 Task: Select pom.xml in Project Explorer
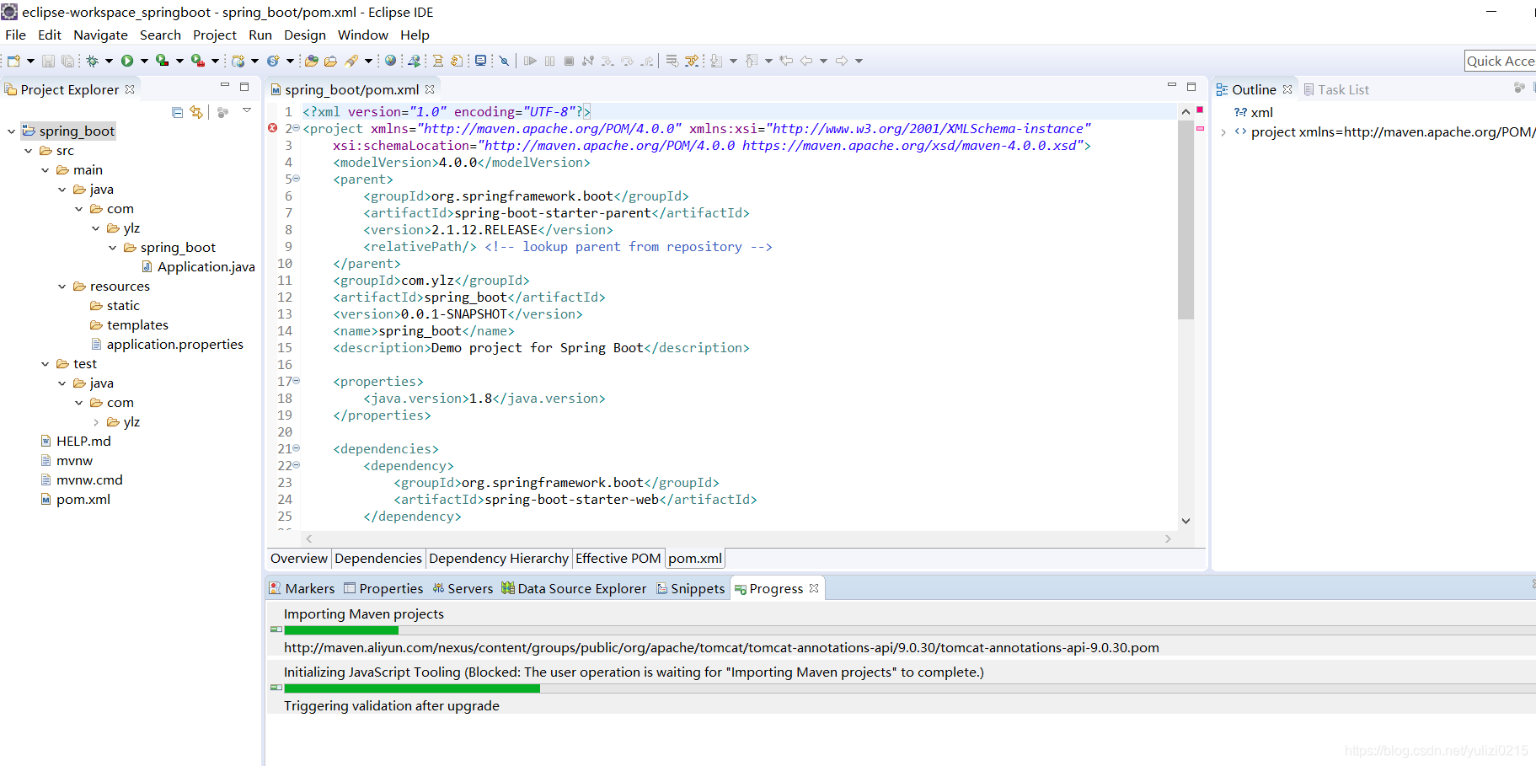click(75, 500)
